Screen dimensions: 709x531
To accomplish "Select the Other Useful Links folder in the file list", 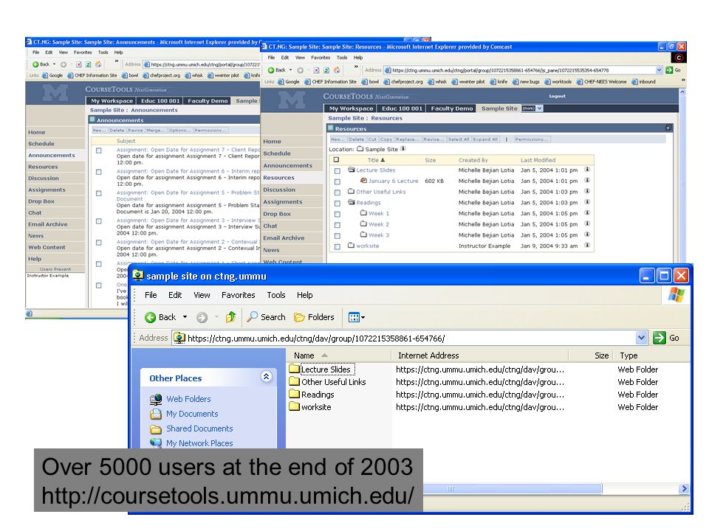I will 334,382.
